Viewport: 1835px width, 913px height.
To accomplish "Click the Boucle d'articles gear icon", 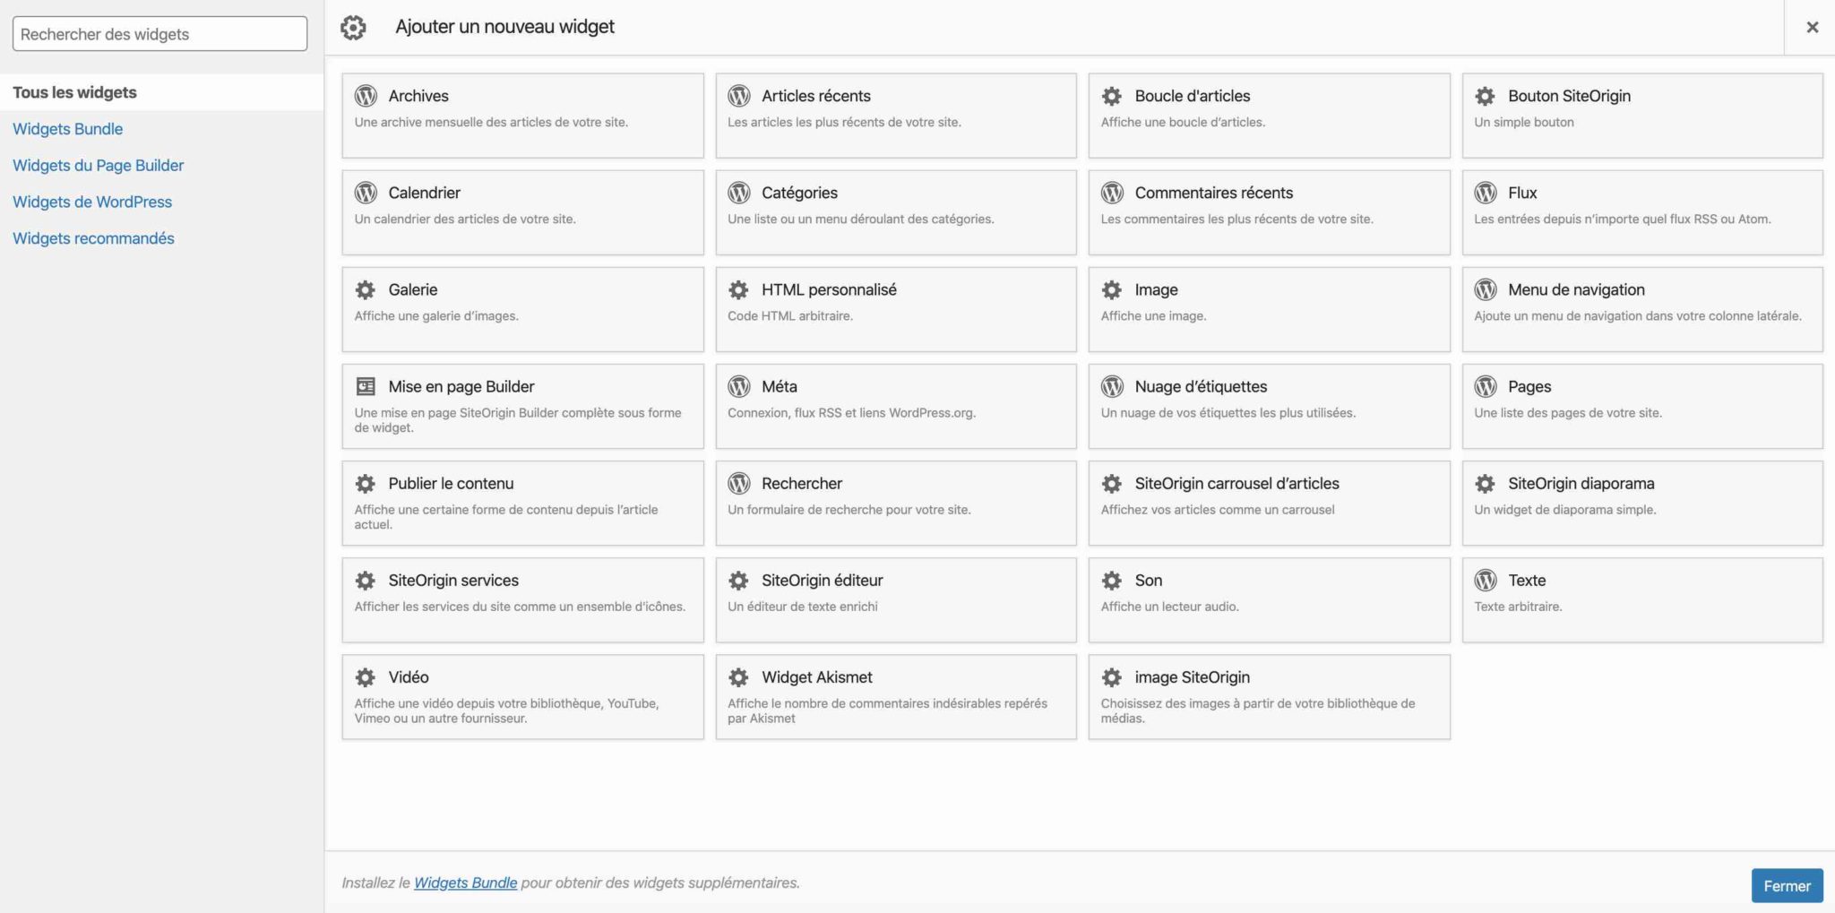I will [1112, 95].
